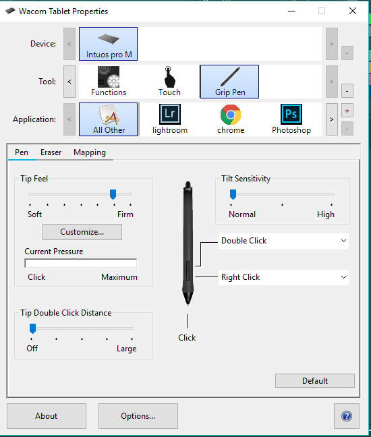
Task: Click the Tip Feel slider handle
Action: pyautogui.click(x=113, y=194)
